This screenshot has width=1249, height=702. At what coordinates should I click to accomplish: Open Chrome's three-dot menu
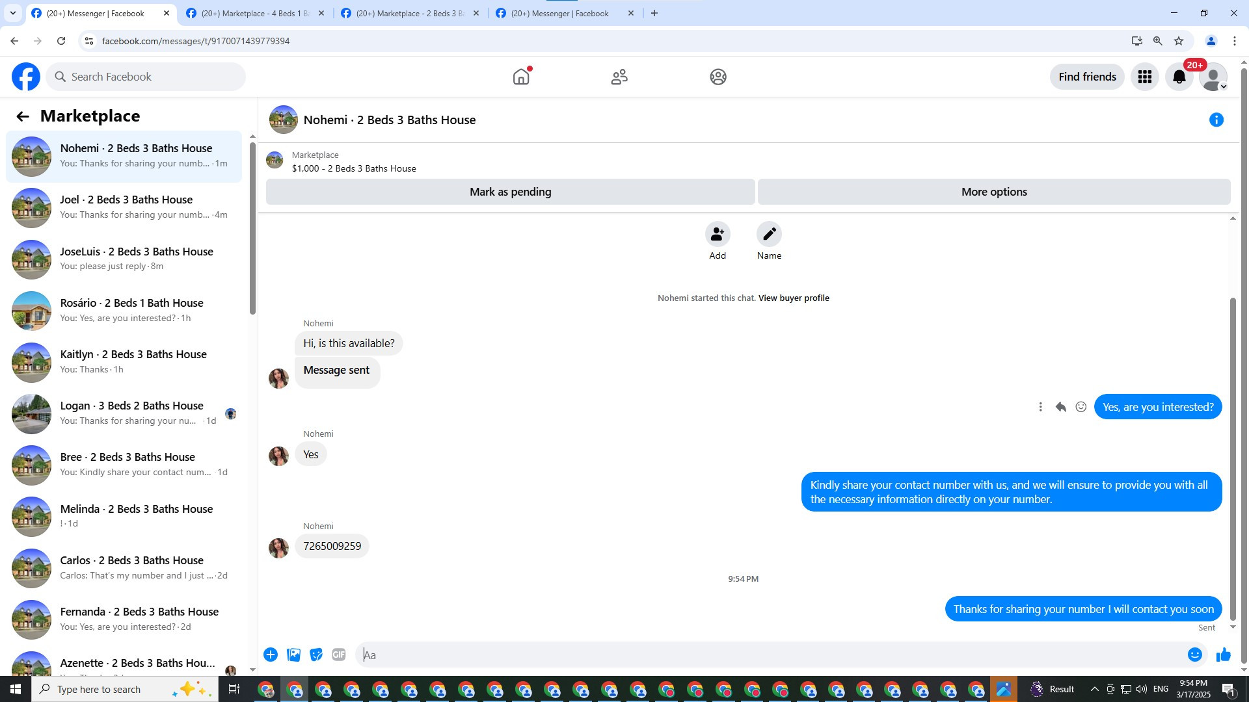pos(1235,41)
